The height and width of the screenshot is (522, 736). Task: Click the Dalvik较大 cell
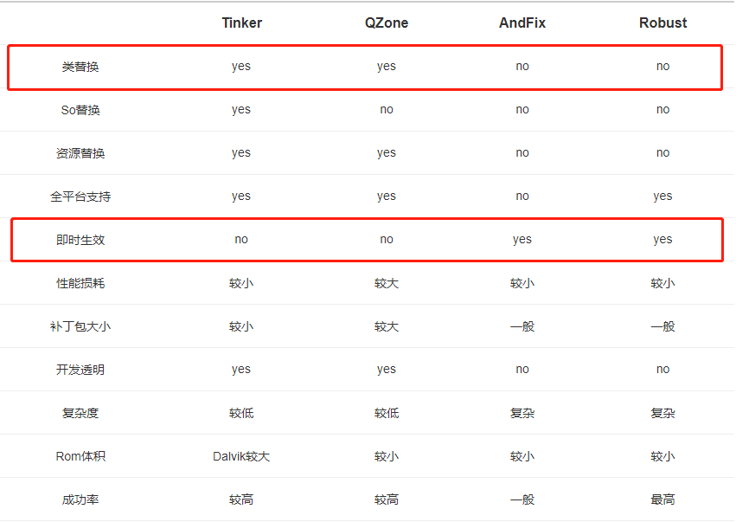(241, 456)
